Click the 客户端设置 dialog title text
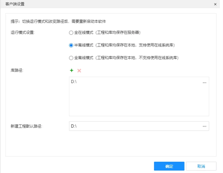 point(15,4)
